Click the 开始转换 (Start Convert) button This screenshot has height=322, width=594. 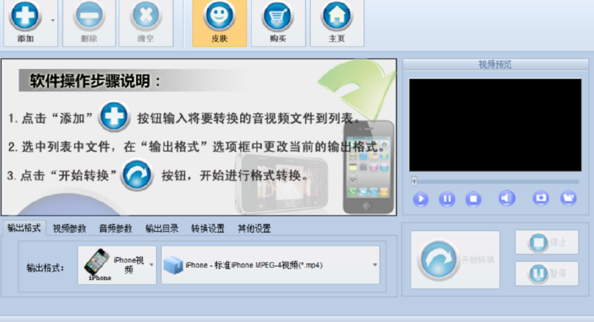(x=455, y=260)
